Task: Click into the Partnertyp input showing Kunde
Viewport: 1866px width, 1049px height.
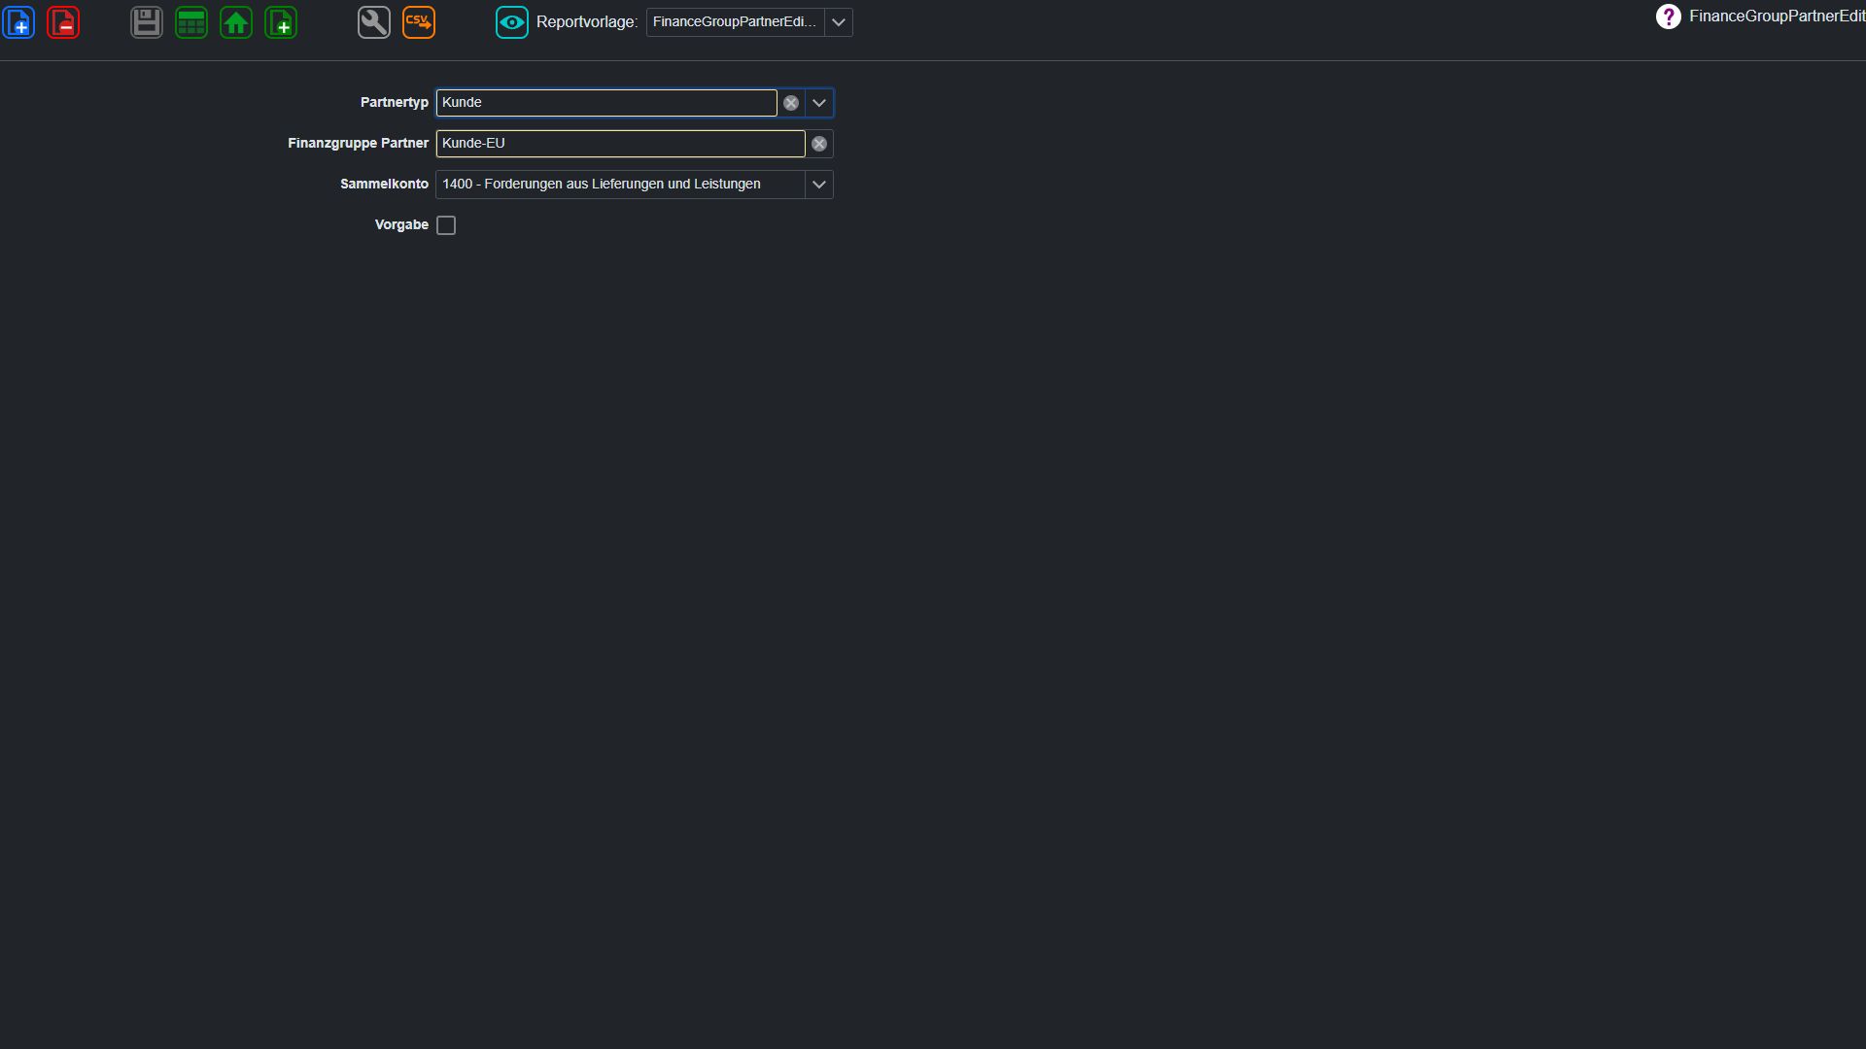Action: (606, 103)
